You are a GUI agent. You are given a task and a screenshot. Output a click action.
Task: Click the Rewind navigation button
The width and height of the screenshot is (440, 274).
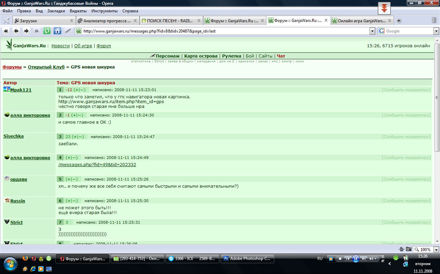(x=6, y=31)
